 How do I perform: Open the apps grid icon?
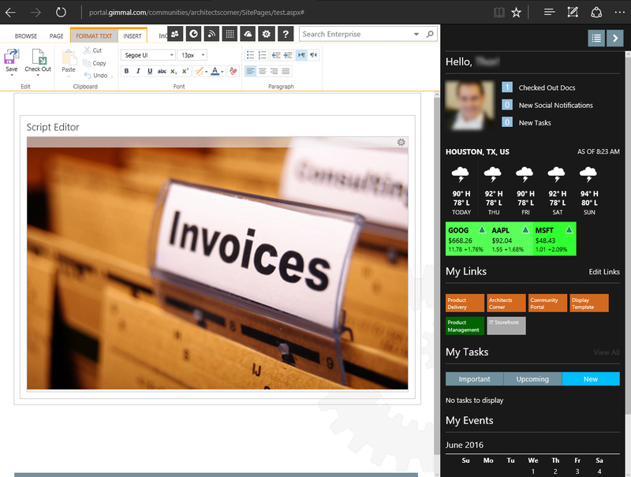coord(230,34)
